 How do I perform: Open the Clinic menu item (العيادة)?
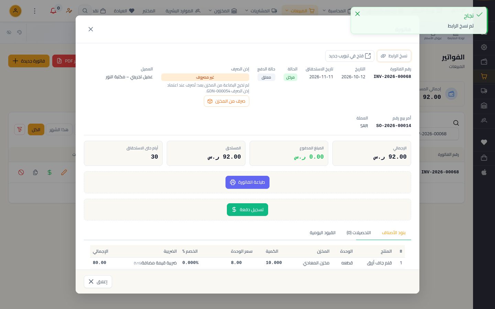click(124, 11)
